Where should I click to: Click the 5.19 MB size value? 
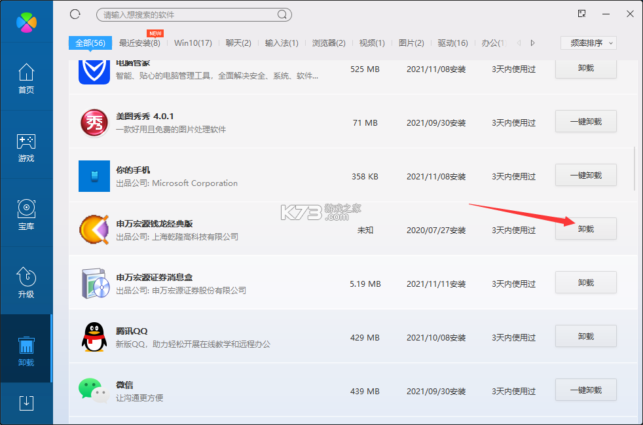(365, 284)
